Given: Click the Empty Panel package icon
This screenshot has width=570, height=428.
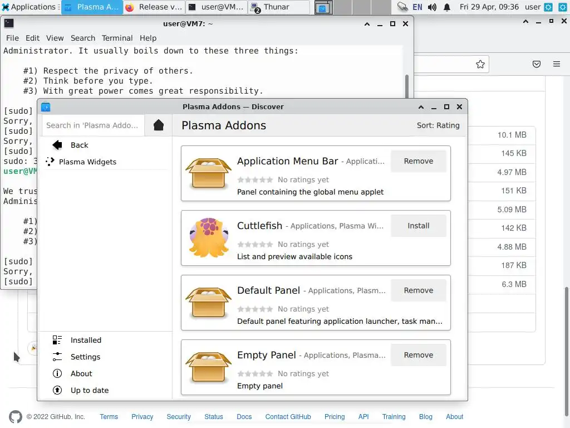Looking at the screenshot, I should [208, 367].
